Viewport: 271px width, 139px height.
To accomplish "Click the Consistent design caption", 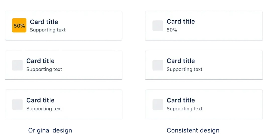I will [x=193, y=130].
